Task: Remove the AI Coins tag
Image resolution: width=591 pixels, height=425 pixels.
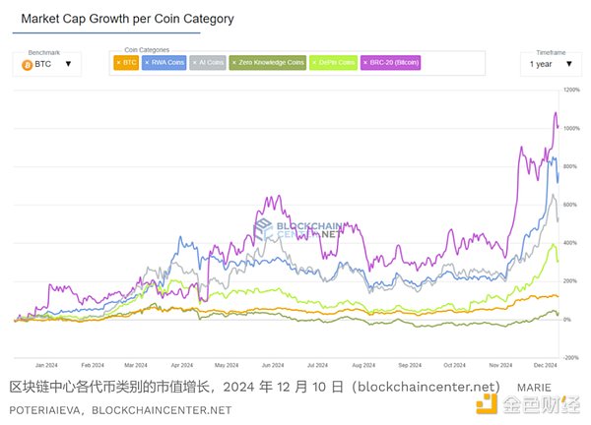Action: tap(195, 63)
